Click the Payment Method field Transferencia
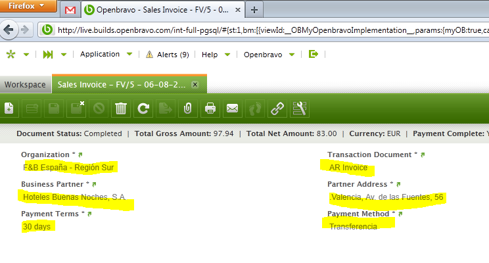Screen dimensions: 489x263 354,226
